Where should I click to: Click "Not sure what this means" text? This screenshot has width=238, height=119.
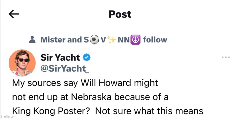click(x=149, y=111)
